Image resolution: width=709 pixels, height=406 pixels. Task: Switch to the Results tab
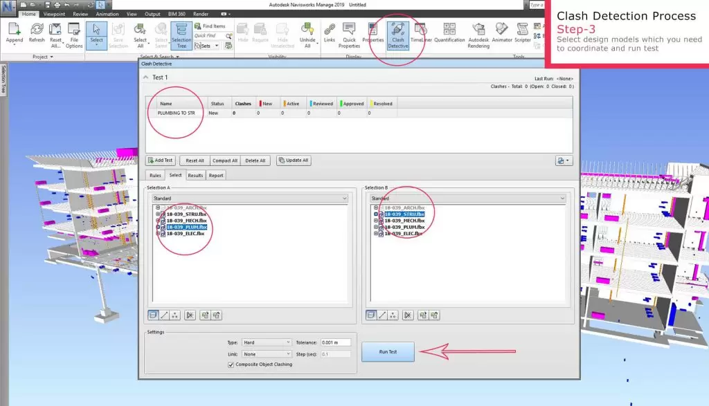[x=195, y=176]
